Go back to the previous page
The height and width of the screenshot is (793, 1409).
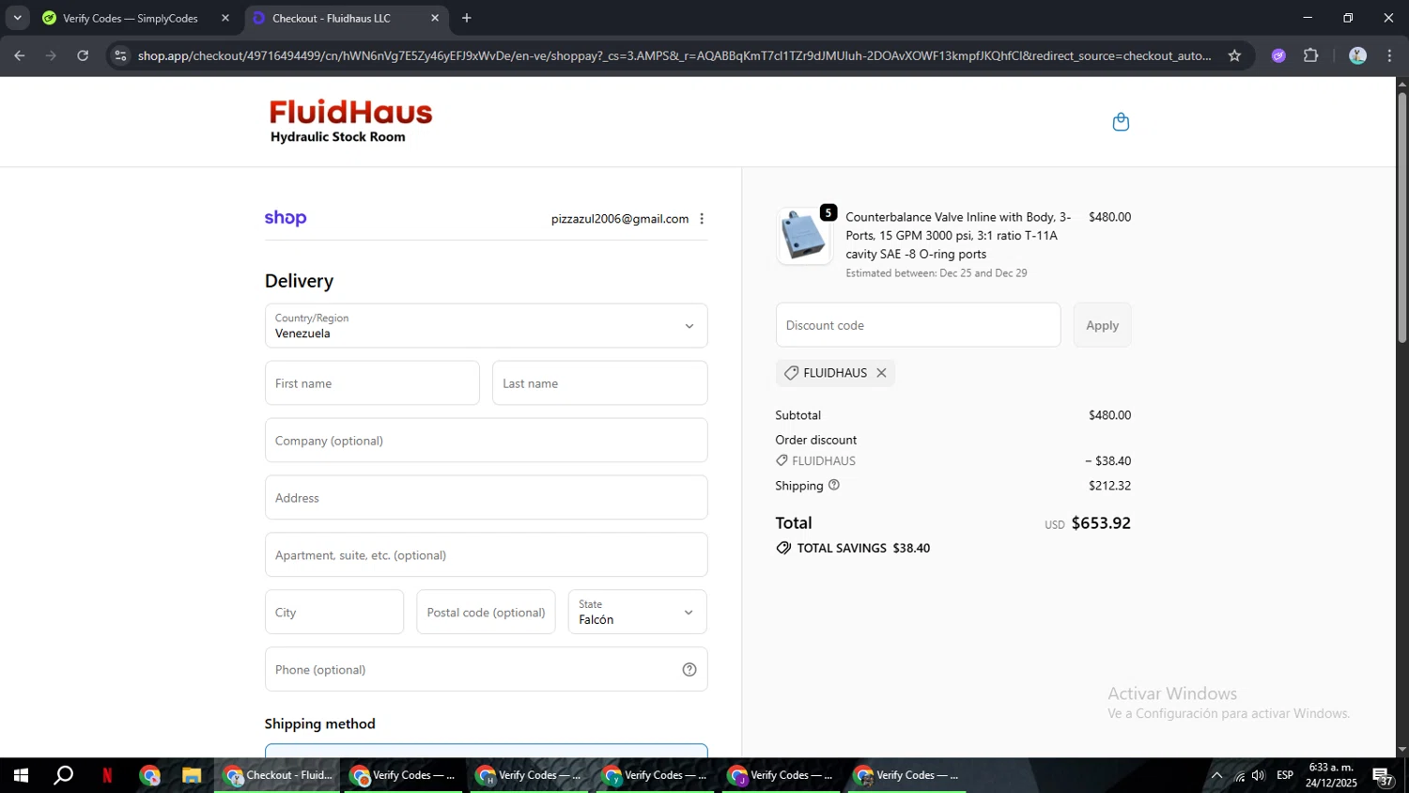[x=20, y=55]
